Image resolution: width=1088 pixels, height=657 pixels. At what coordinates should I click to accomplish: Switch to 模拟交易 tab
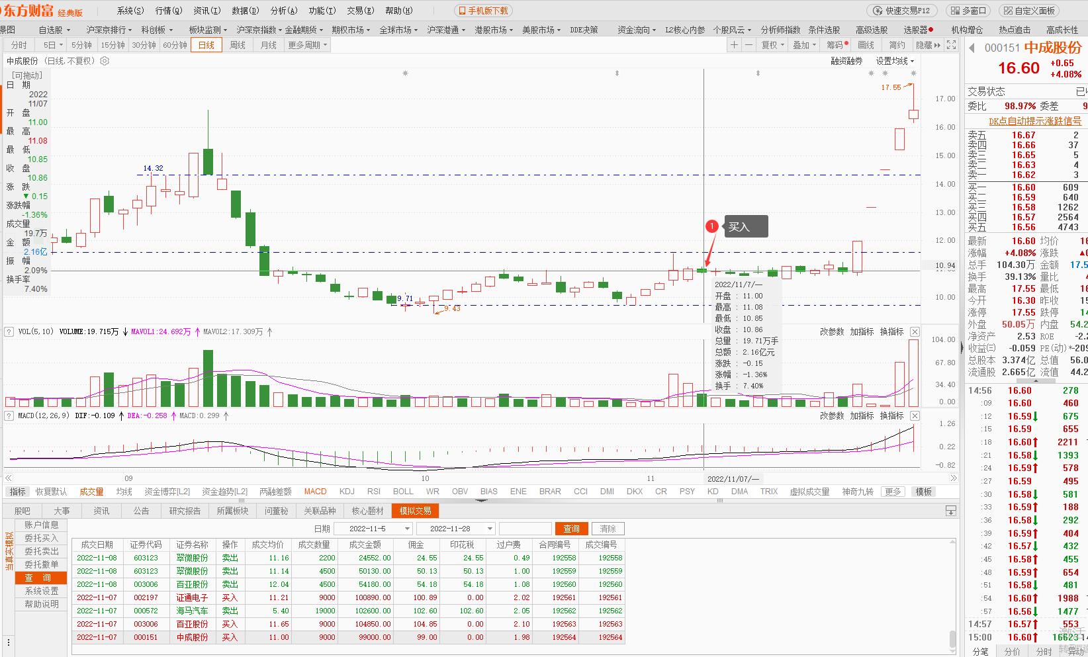click(x=416, y=511)
